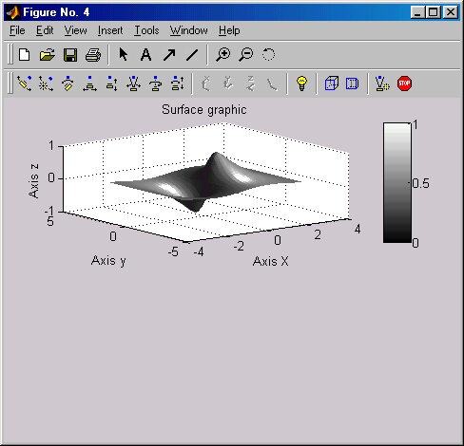The height and width of the screenshot is (446, 464).
Task: Click the New Figure icon
Action: click(25, 55)
